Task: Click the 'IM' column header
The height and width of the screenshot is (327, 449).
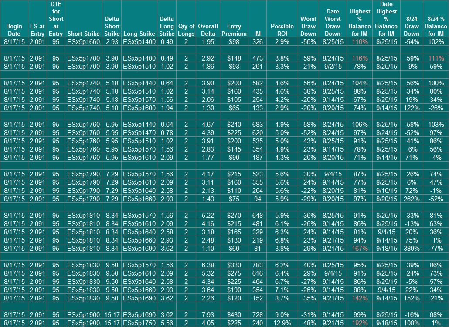Action: (257, 19)
